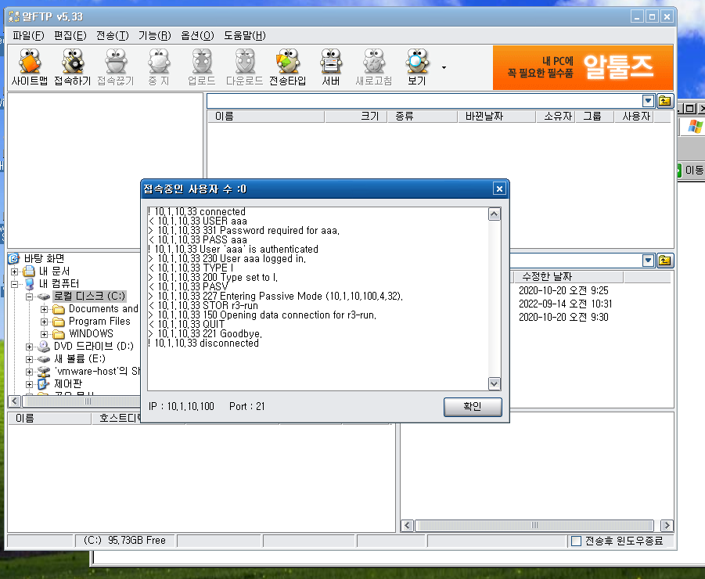This screenshot has height=579, width=705.
Task: Open the 전송타입 transfer type tool
Action: coord(288,67)
